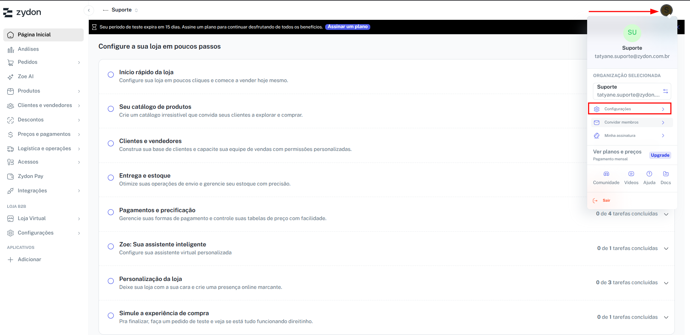Switch organization using the swap arrows icon

tap(665, 91)
